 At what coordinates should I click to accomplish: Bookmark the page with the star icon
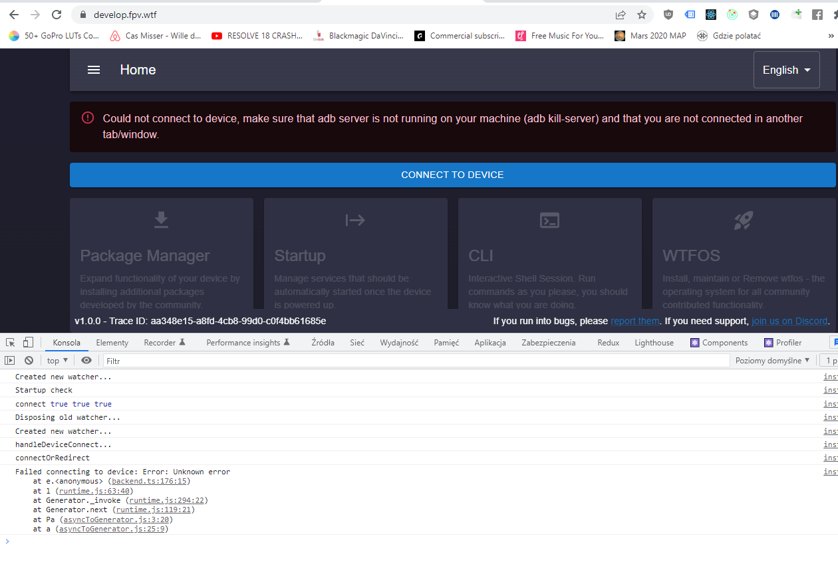(x=642, y=14)
